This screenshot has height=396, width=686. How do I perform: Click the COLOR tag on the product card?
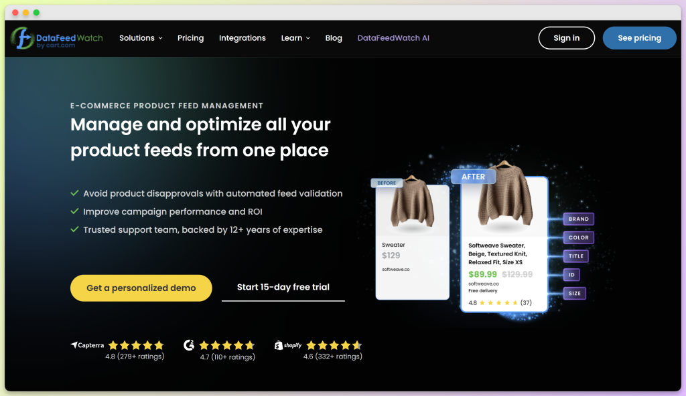tap(577, 237)
